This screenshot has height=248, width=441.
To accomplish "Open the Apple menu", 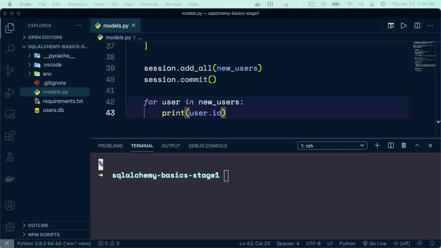I will click(10, 4).
